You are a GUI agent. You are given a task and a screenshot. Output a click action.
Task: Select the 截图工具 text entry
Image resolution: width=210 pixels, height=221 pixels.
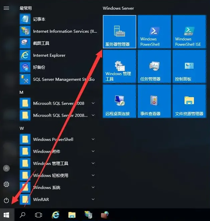coord(41,43)
